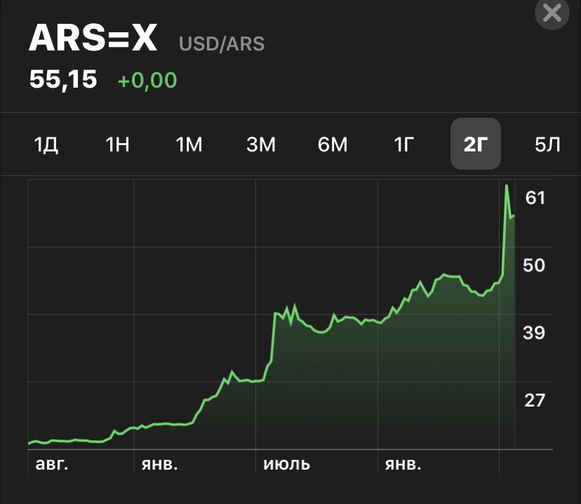Tap the 39 price axis label

tap(534, 333)
